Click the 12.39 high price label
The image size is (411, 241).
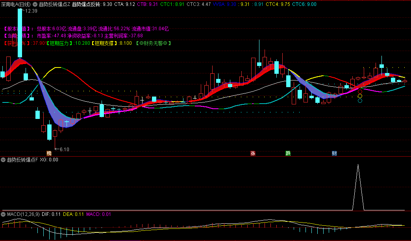coord(31,11)
